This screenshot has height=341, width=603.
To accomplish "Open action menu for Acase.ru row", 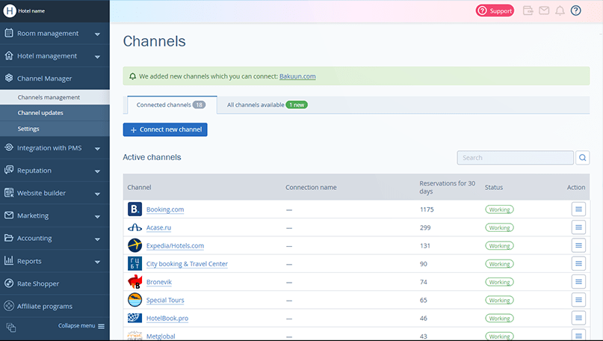I will point(578,227).
